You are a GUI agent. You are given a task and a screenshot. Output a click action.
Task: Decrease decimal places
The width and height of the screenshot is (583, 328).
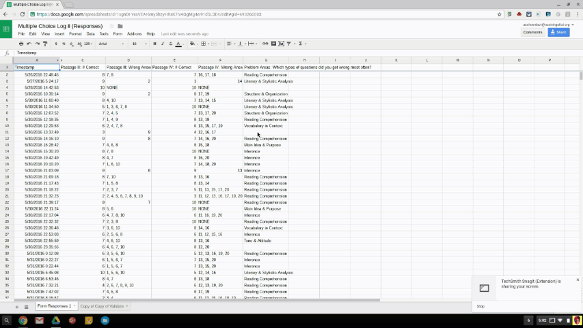click(x=71, y=44)
